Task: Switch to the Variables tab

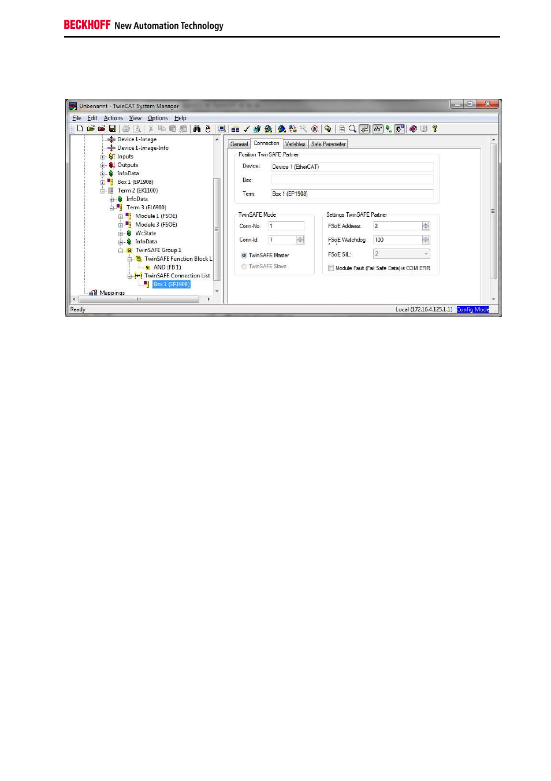Action: click(x=295, y=145)
